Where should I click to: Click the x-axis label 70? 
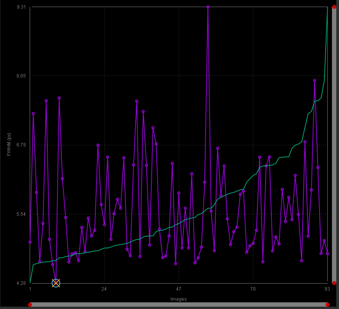click(253, 289)
